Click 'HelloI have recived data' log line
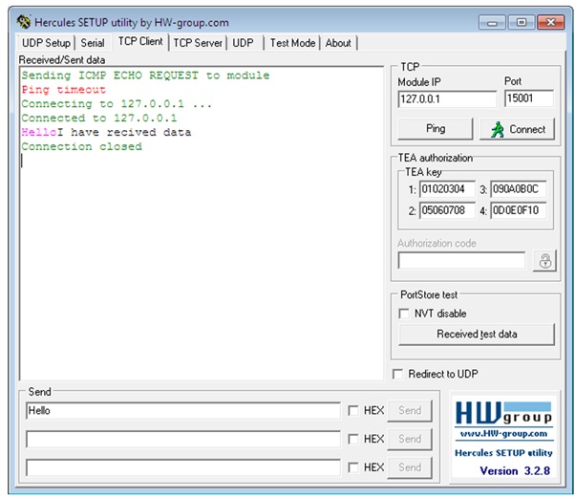The width and height of the screenshot is (575, 498). 106,133
